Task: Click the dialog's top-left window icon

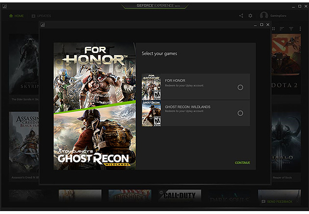Action: coord(43,25)
